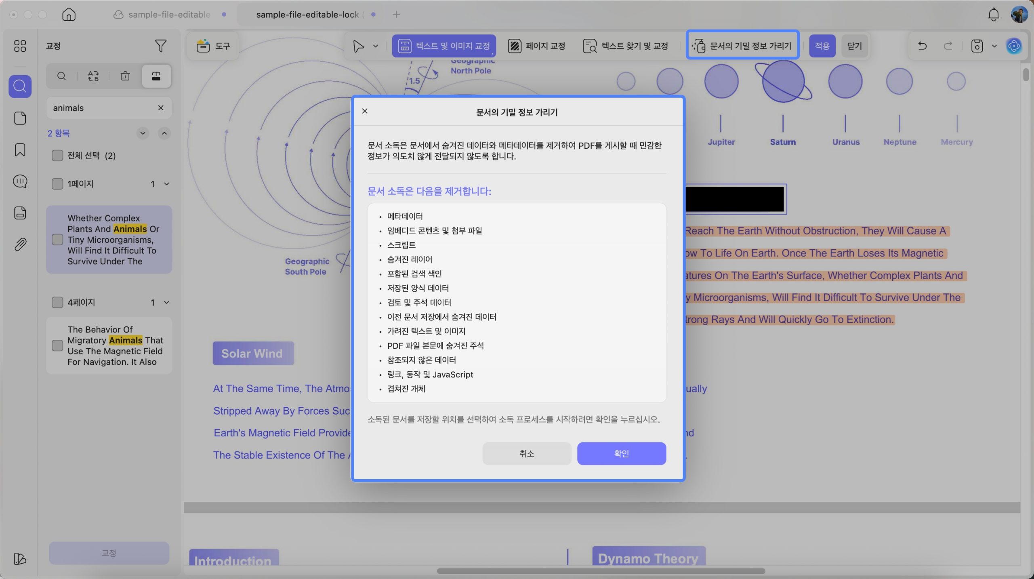Click the Solar Wind heading

tap(253, 353)
